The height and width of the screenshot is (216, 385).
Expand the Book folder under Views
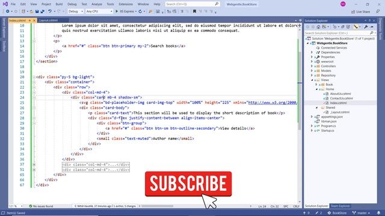(x=316, y=85)
